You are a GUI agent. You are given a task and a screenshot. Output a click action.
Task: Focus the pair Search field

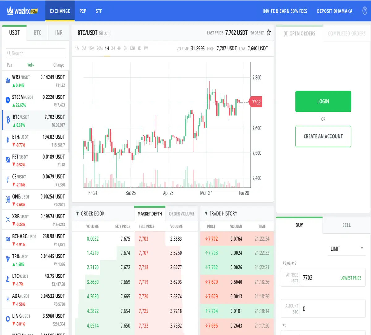36,53
